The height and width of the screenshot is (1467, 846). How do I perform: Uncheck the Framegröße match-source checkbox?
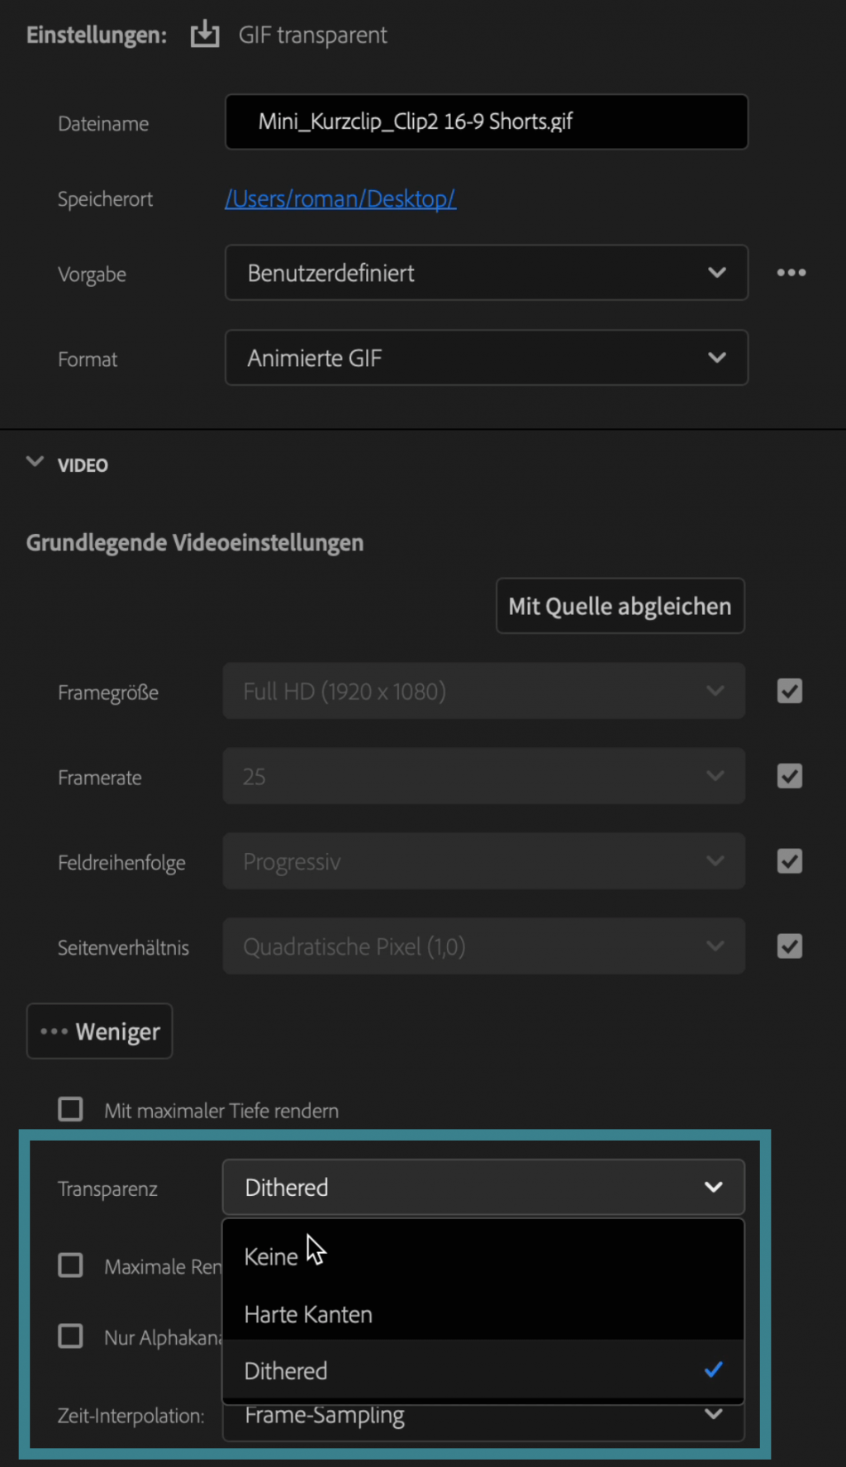[790, 691]
